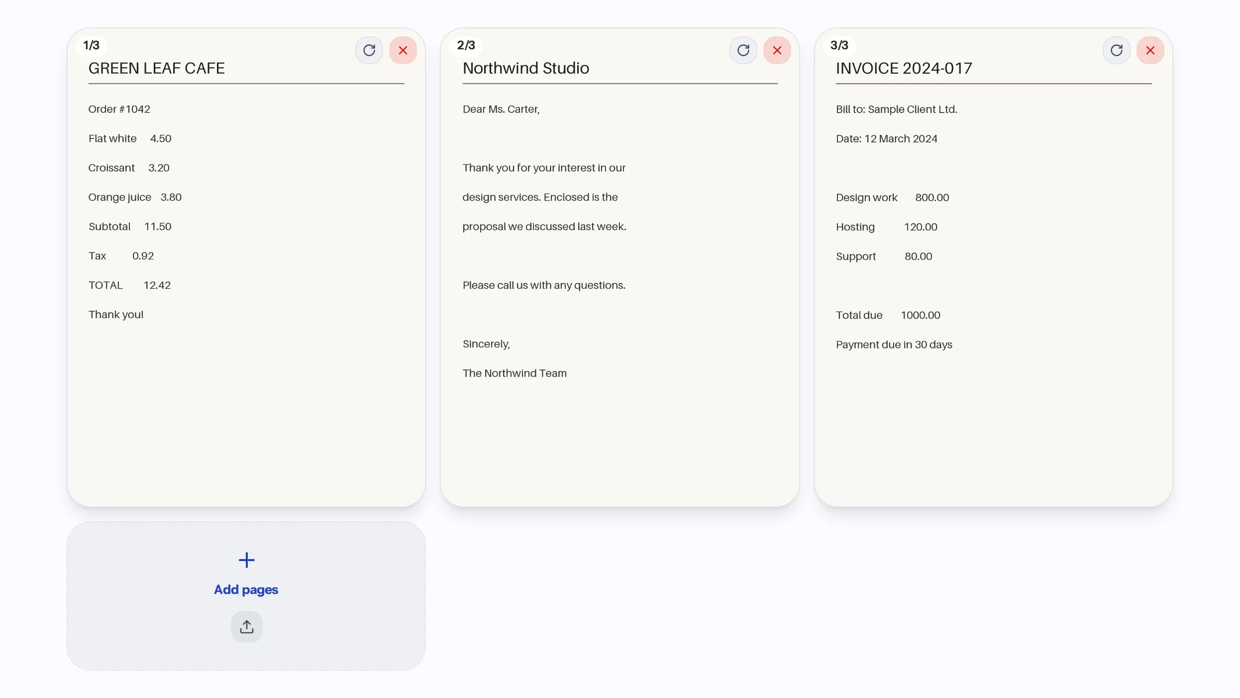Click 'proposal we discussed last week.'
This screenshot has width=1240, height=698.
544,227
